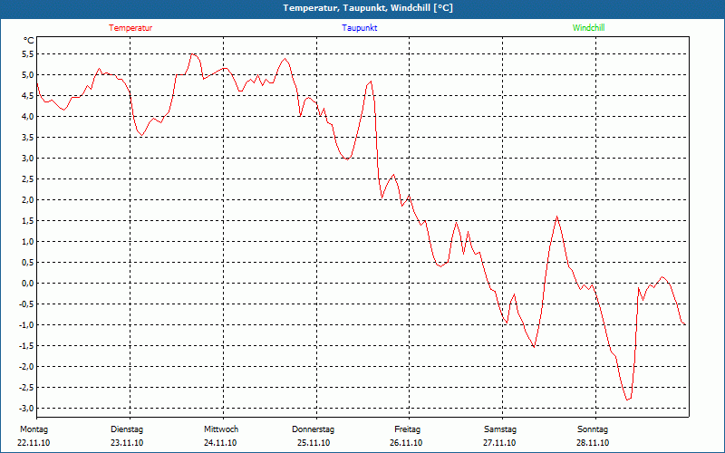Click the Donnerstag day label

[313, 429]
